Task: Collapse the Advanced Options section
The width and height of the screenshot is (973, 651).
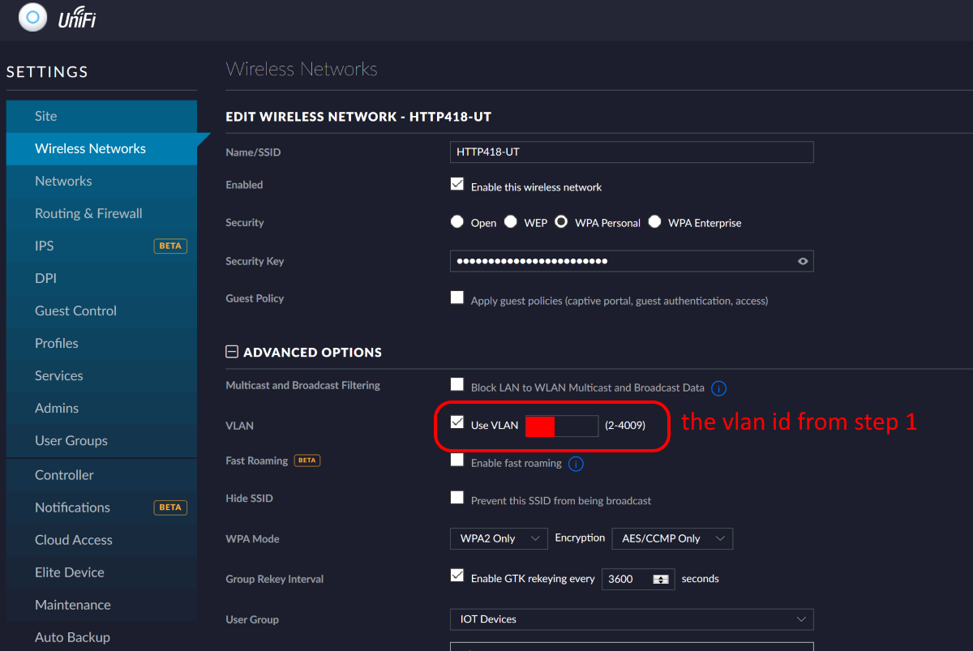Action: point(232,353)
